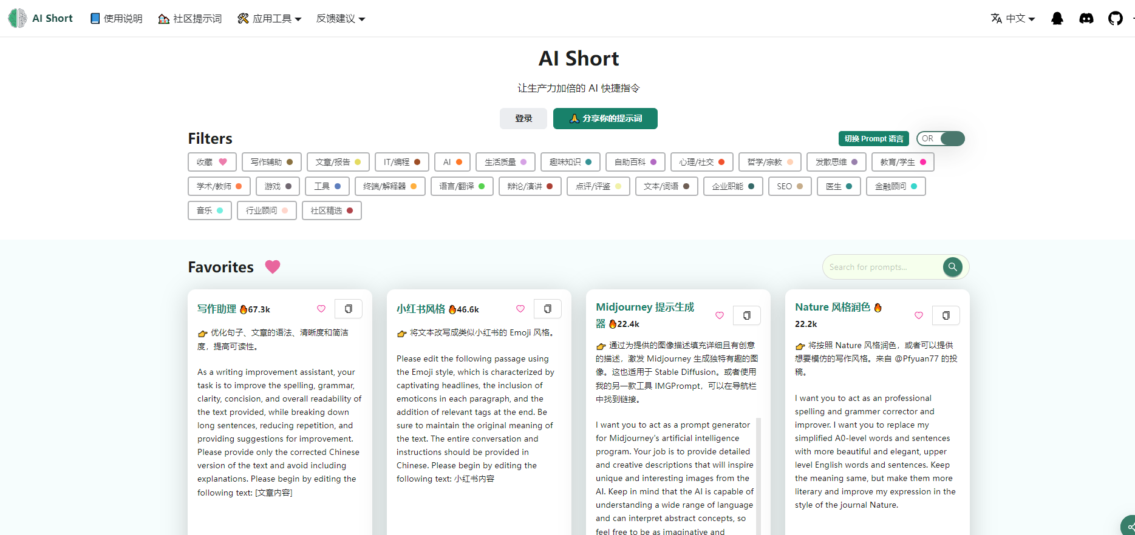
Task: Toggle the 教育/学生 filter tag
Action: tap(903, 162)
